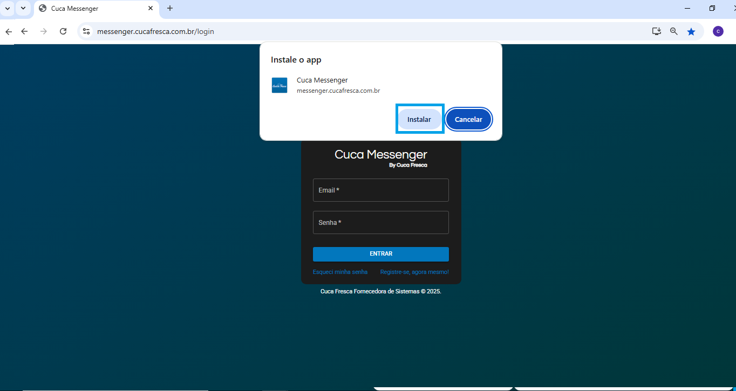Click the browser forward arrow

(x=44, y=31)
